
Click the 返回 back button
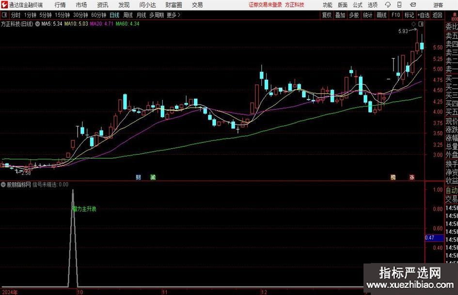(437, 15)
